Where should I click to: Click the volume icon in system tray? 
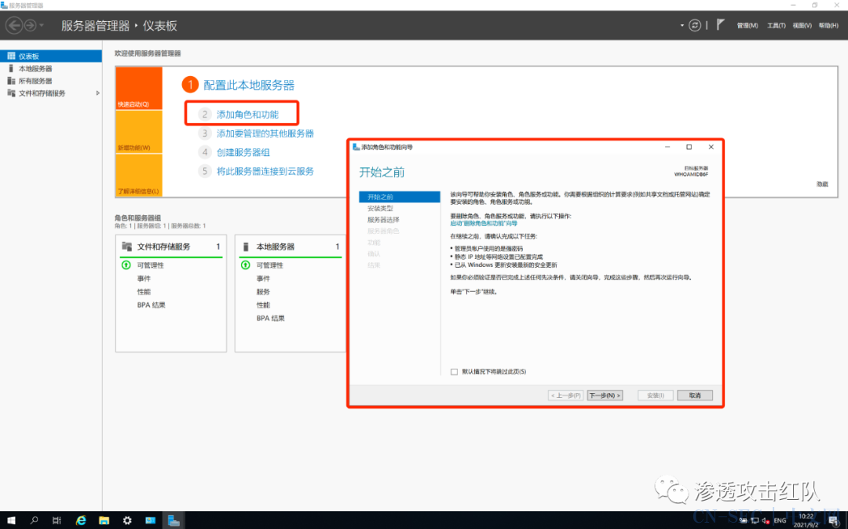[766, 521]
